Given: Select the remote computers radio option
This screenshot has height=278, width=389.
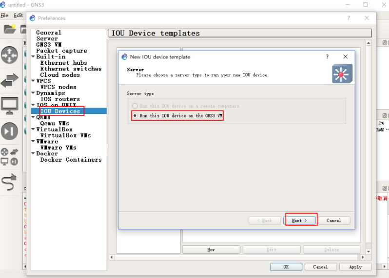Looking at the screenshot, I should [186, 106].
